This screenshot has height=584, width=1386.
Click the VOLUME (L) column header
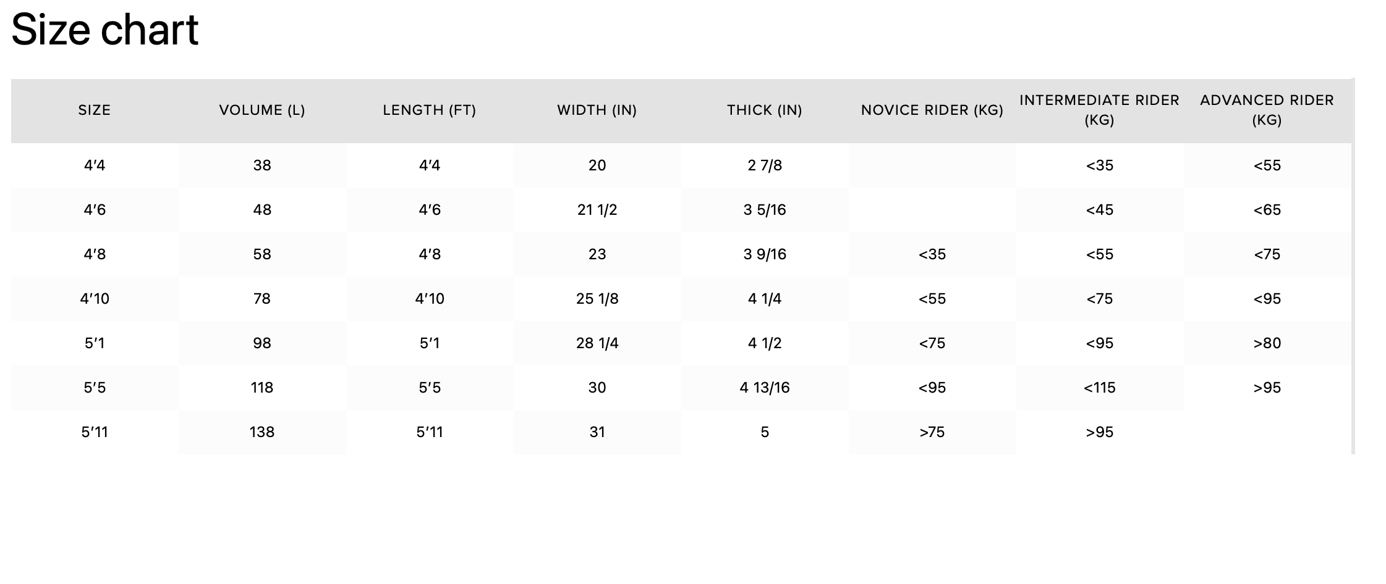[x=262, y=111]
